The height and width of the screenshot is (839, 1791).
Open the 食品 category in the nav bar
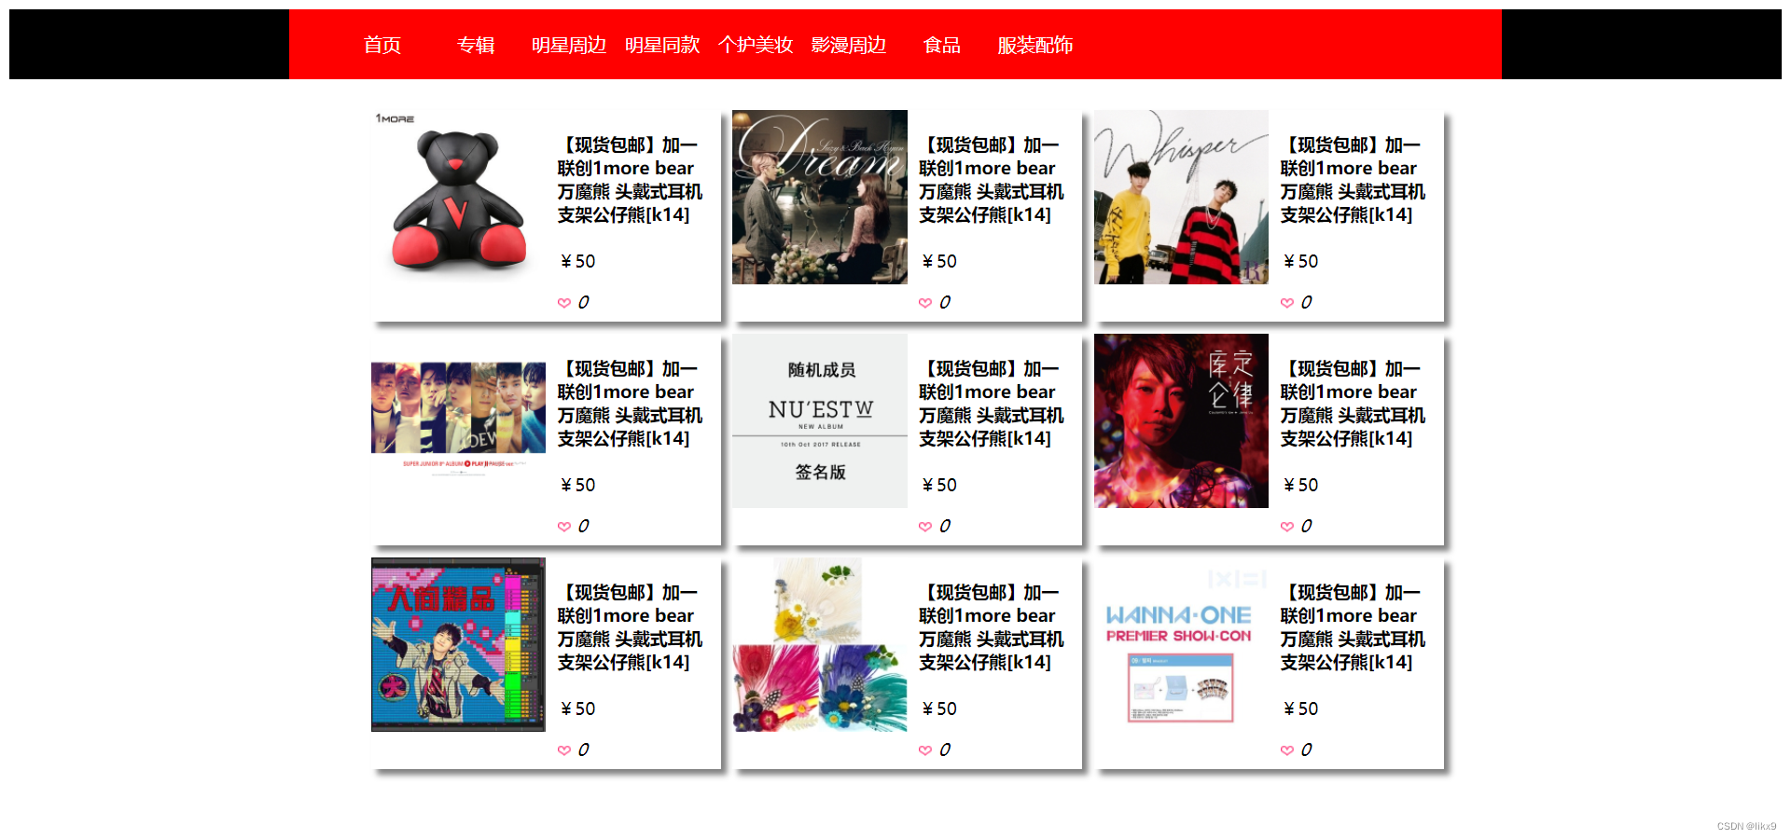point(942,45)
